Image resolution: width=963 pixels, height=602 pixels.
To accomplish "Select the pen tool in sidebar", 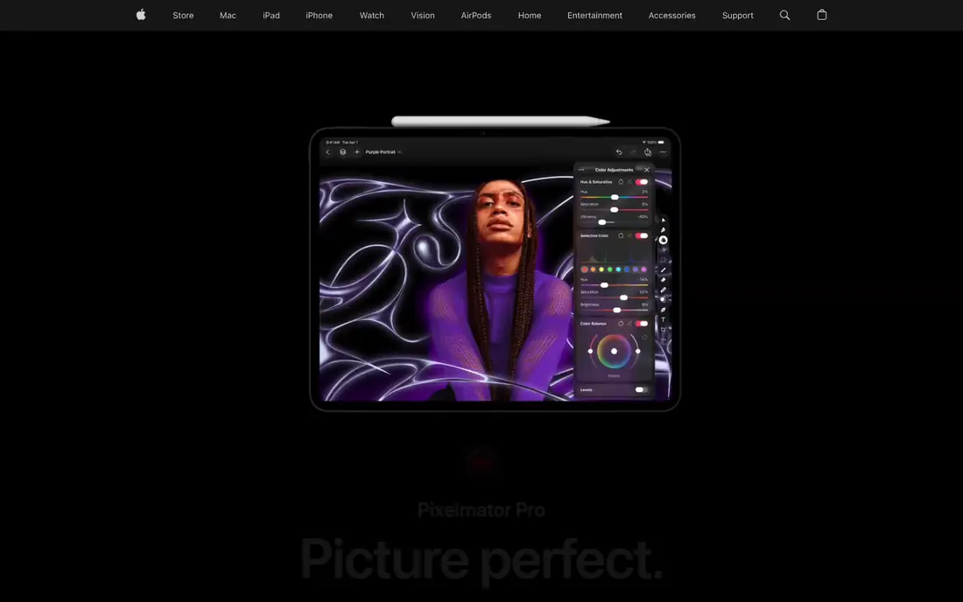I will [664, 310].
